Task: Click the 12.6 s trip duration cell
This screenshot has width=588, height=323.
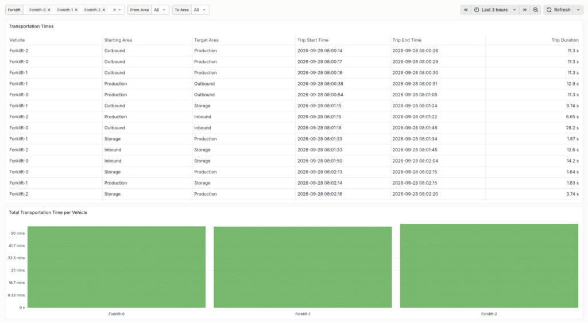Action: click(x=572, y=150)
